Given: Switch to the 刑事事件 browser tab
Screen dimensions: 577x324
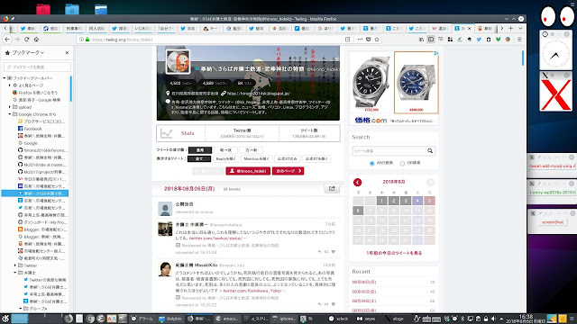Looking at the screenshot, I should 74,28.
